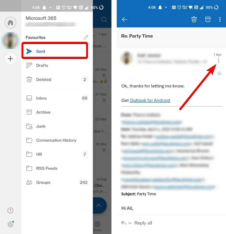Tap the sender avatar in email
The image size is (226, 234).
(x=127, y=58)
